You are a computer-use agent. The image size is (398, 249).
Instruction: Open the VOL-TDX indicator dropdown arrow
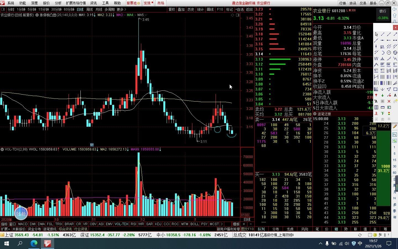coord(2,149)
